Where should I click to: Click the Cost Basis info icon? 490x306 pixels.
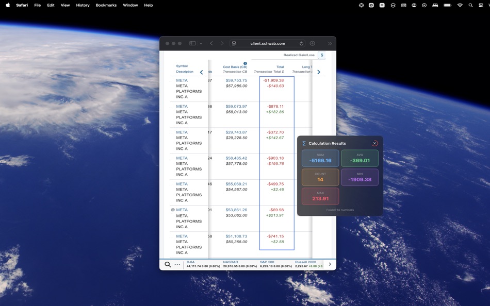[x=246, y=63]
